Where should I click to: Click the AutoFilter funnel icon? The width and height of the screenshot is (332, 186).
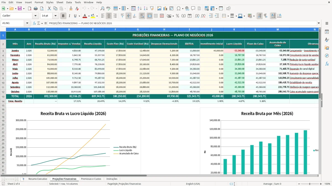click(x=152, y=9)
